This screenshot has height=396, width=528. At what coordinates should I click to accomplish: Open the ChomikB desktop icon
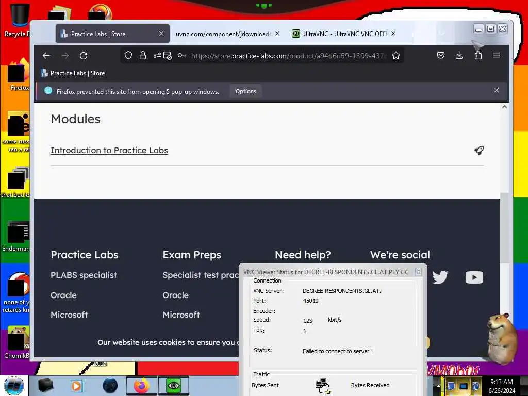[16, 342]
